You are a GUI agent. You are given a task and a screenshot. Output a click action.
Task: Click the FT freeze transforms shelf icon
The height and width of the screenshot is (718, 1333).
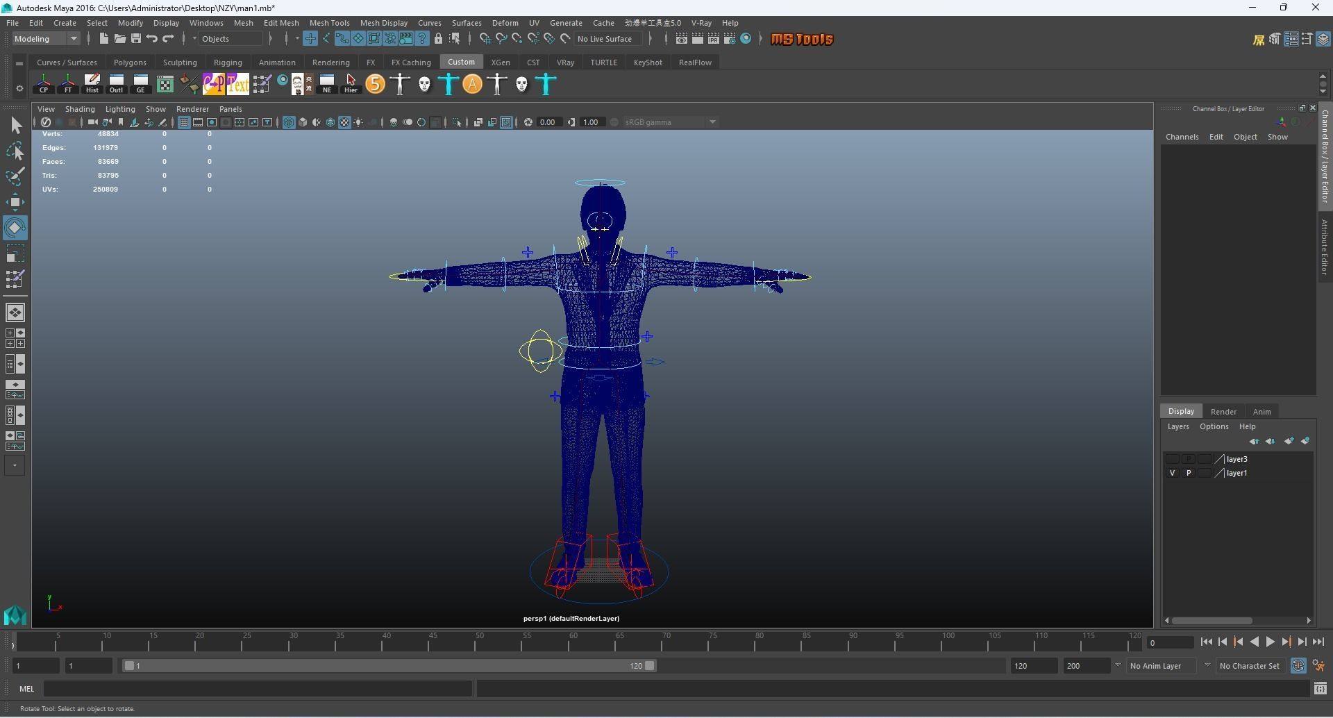coord(68,84)
